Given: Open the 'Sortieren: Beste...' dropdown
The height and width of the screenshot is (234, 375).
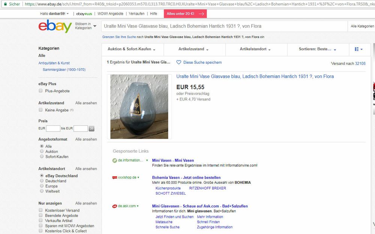Looking at the screenshot, I should point(316,49).
